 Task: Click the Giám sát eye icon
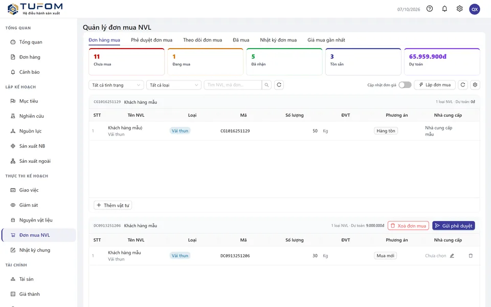(x=13, y=205)
